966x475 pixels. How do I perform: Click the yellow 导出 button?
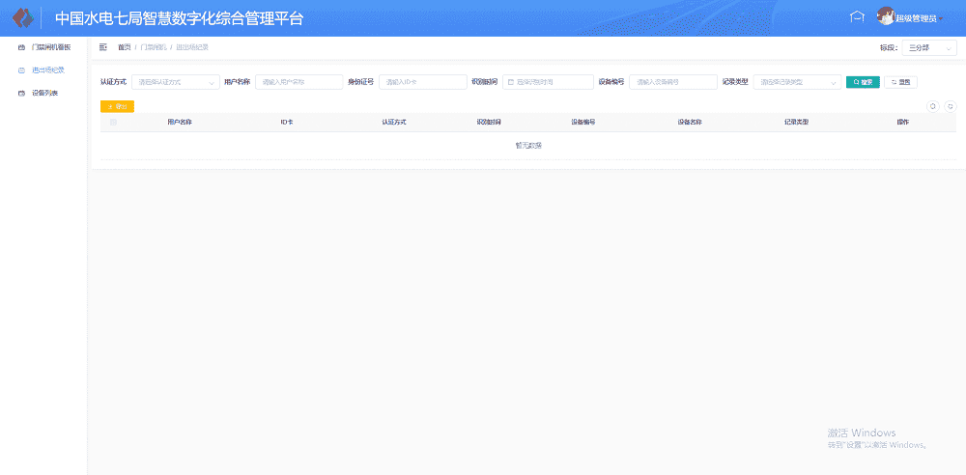tap(117, 106)
